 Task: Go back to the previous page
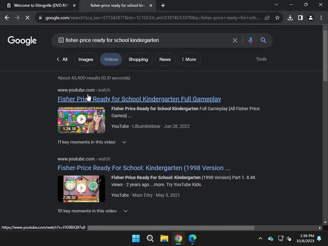7,18
